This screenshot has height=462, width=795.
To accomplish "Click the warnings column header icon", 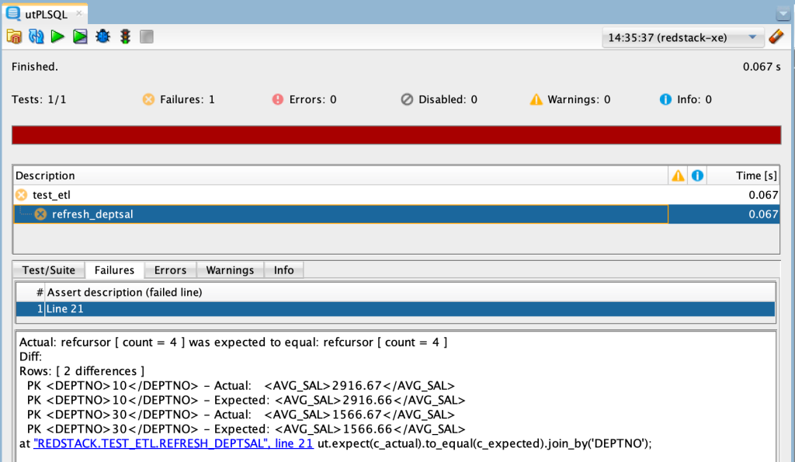I will coord(678,175).
